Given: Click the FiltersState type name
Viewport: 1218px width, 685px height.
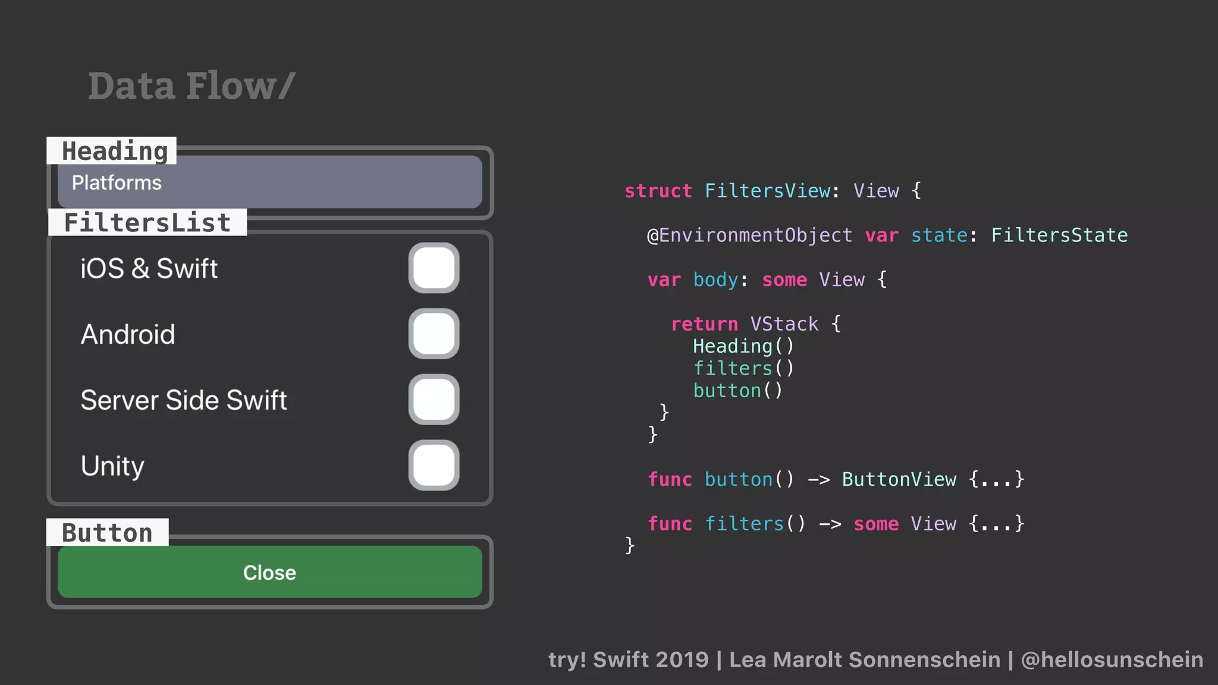Looking at the screenshot, I should pos(1059,235).
